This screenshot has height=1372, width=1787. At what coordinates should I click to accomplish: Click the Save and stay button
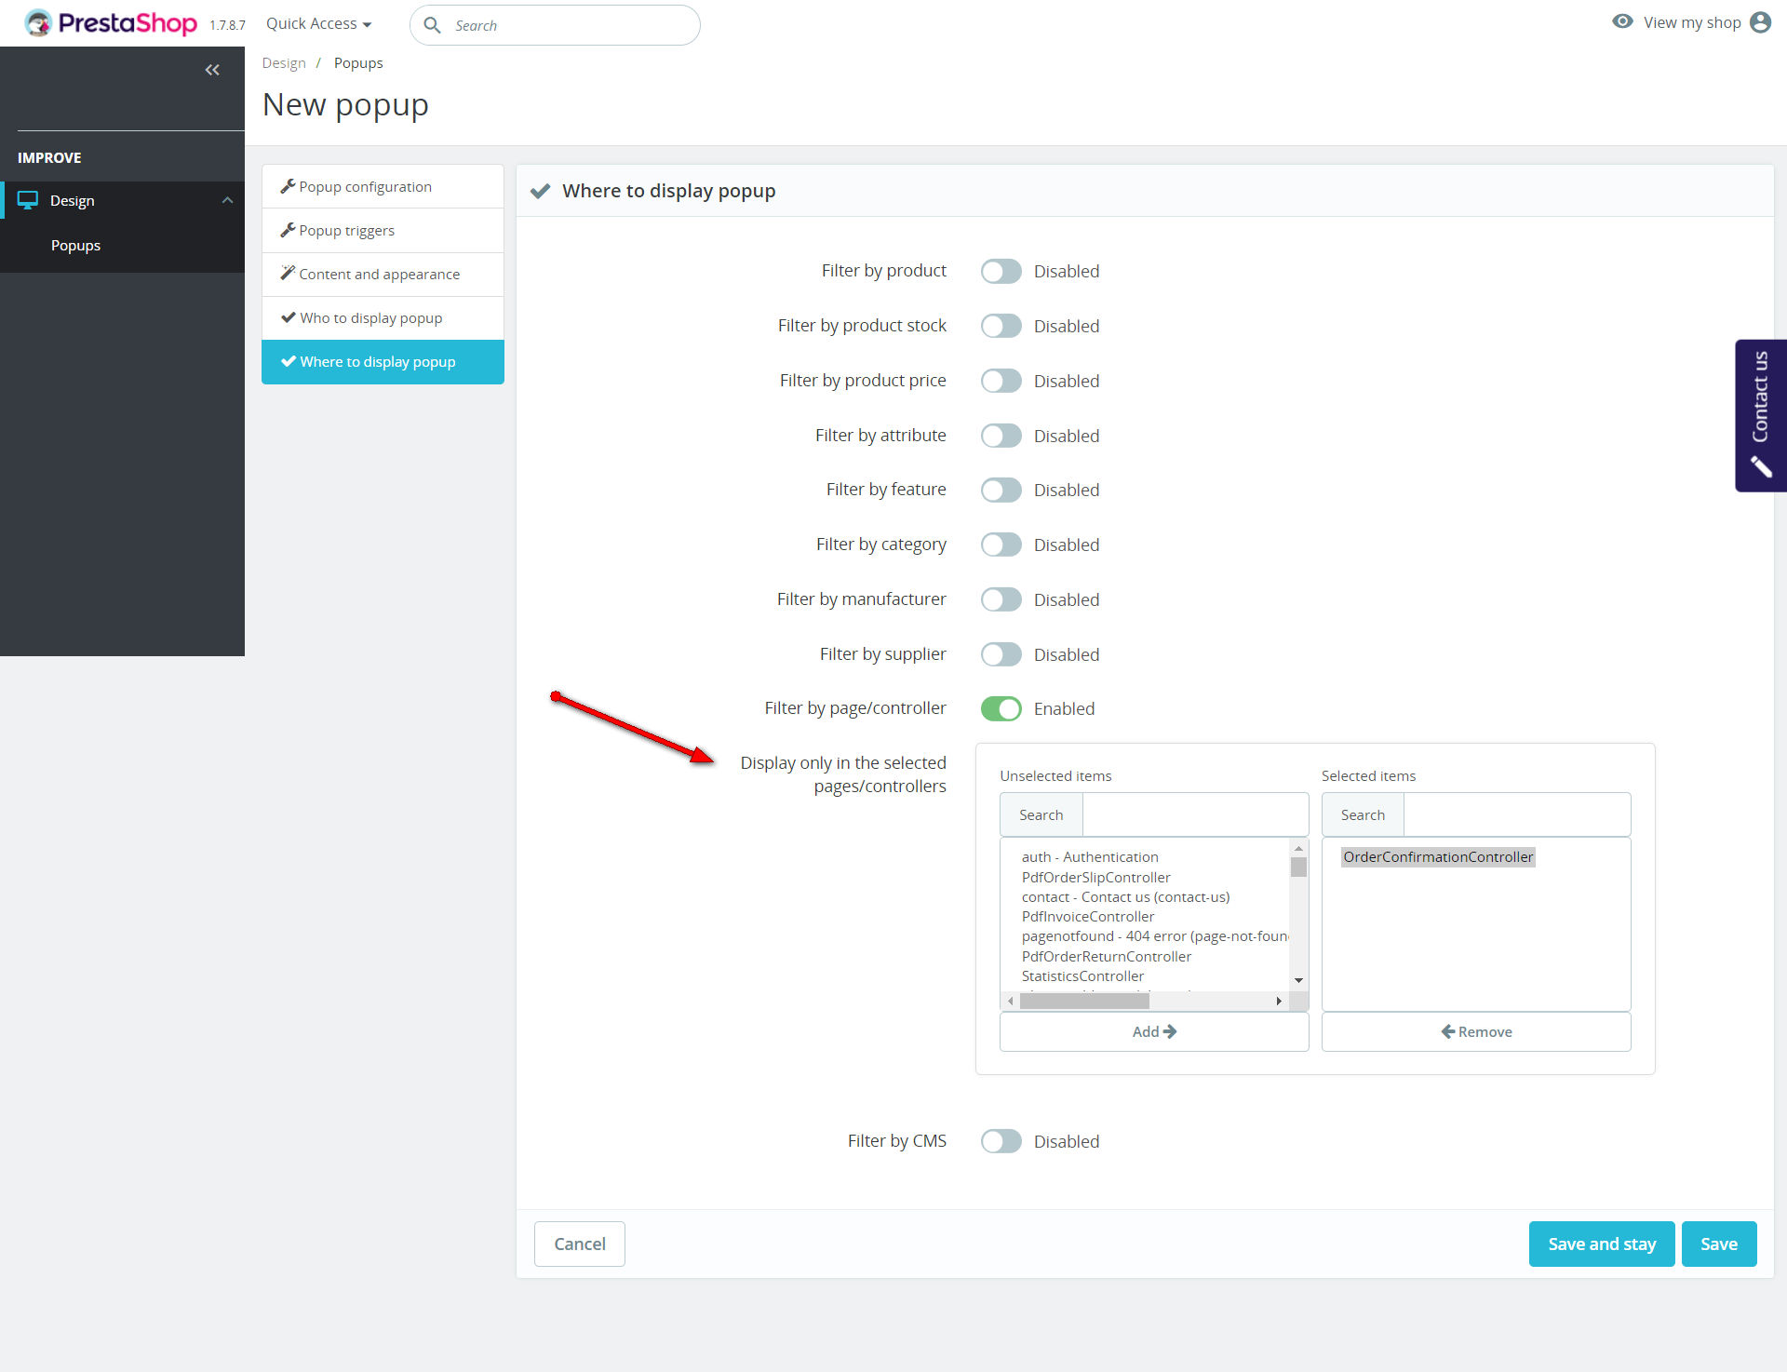(x=1601, y=1244)
